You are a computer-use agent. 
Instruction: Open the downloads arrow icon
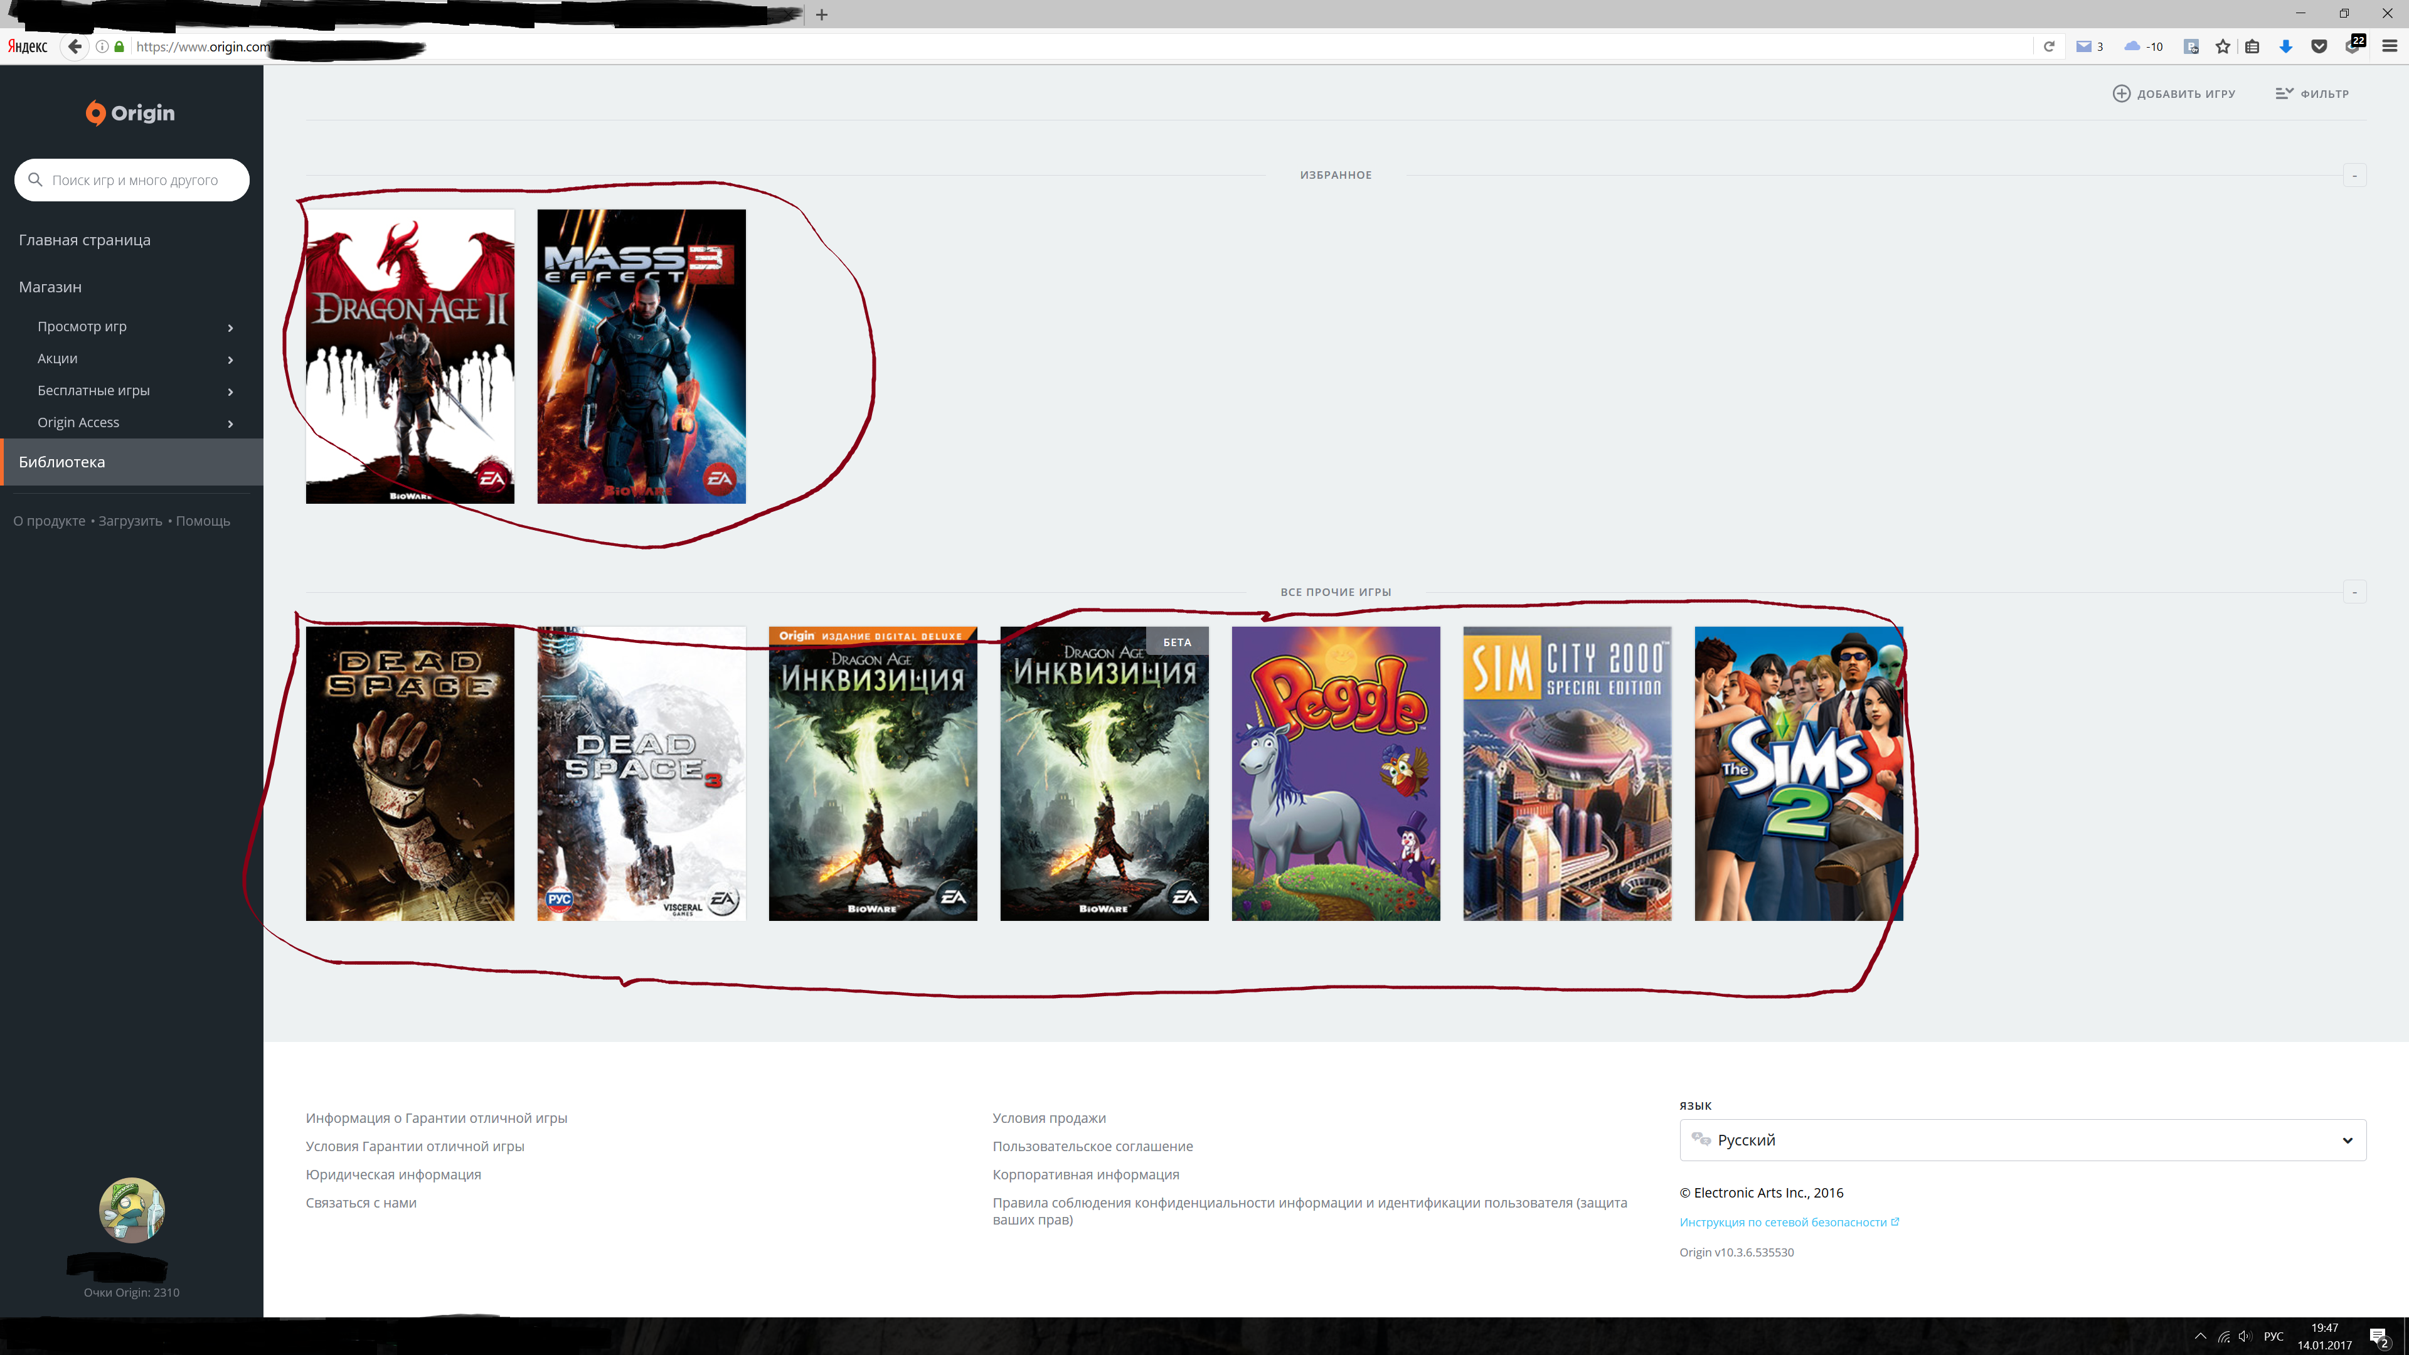point(2285,47)
